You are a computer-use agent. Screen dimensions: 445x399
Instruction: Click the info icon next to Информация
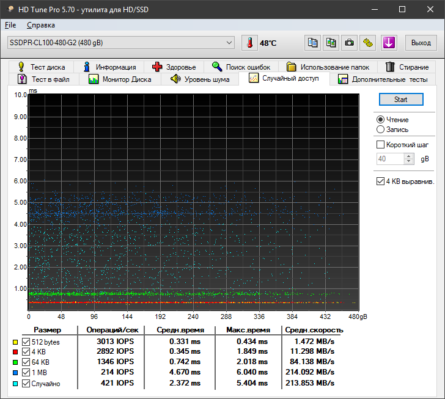(x=87, y=67)
